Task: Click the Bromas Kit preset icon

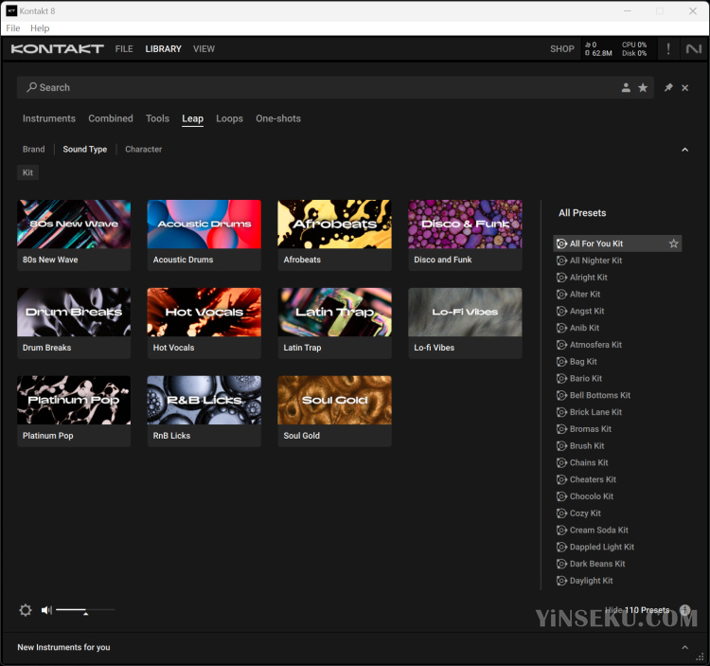Action: (561, 428)
